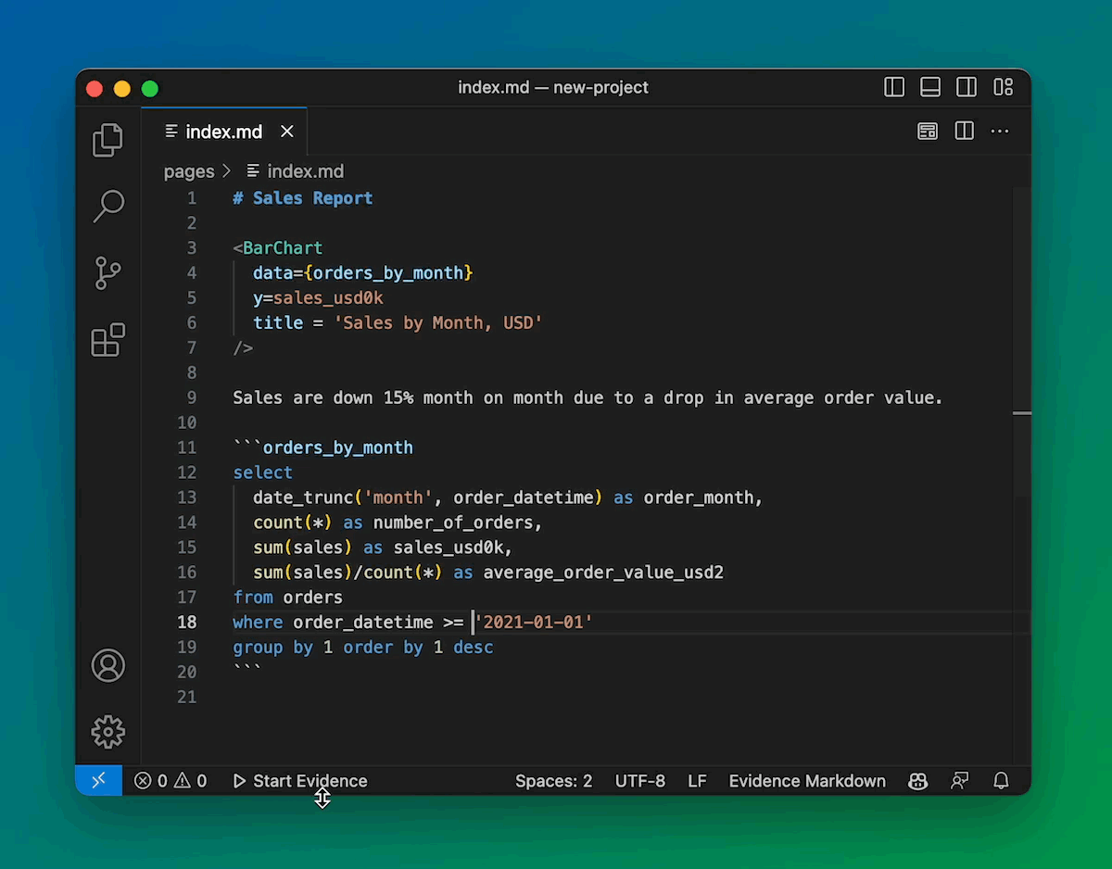The image size is (1112, 869).
Task: Click y=sales_usd0k attribute line
Action: tap(318, 298)
